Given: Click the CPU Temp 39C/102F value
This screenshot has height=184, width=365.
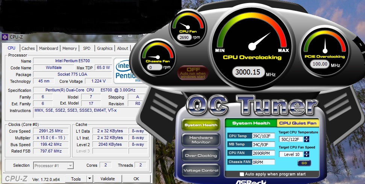Looking at the screenshot, I should pyautogui.click(x=263, y=136).
